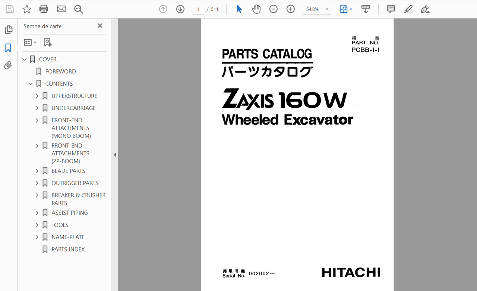Open the TOOLS section

(x=60, y=225)
